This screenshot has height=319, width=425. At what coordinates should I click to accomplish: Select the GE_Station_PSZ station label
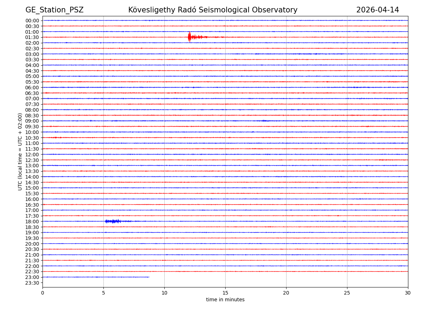[54, 10]
